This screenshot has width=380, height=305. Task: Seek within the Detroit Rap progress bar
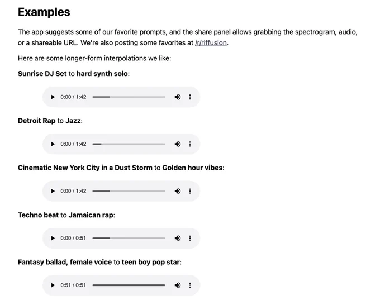pos(129,144)
